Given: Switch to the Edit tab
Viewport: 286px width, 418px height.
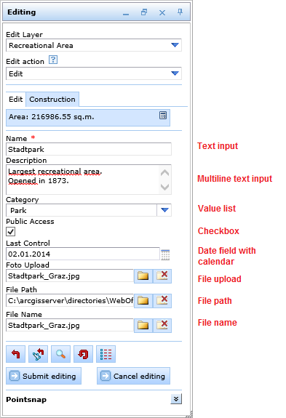Looking at the screenshot, I should click(16, 99).
